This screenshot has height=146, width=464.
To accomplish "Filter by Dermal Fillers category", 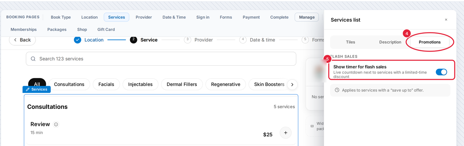I will [182, 84].
